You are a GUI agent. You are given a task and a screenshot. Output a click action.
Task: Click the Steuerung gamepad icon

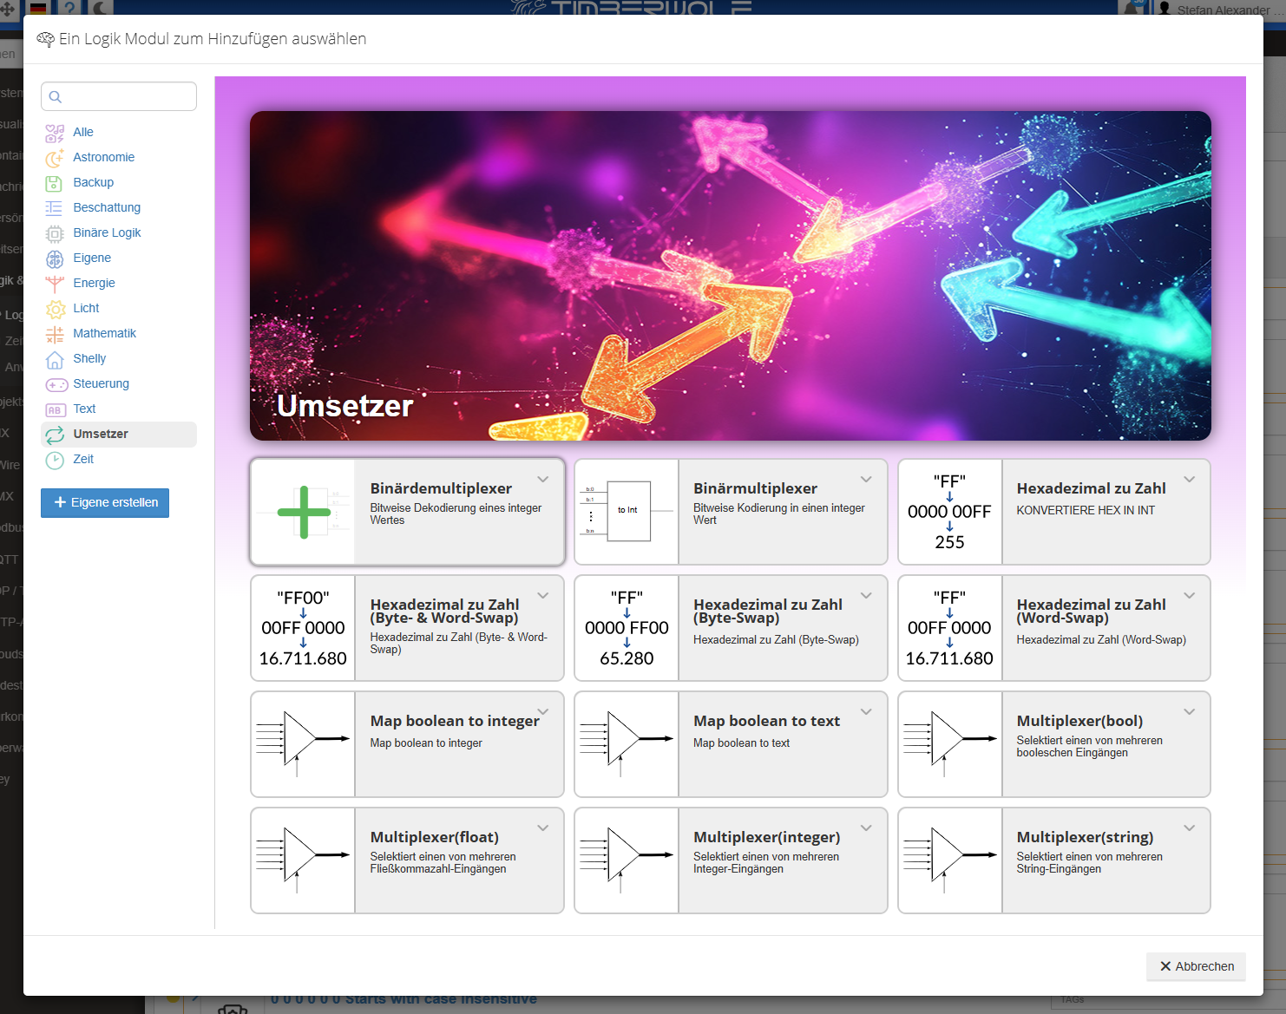[x=56, y=384]
